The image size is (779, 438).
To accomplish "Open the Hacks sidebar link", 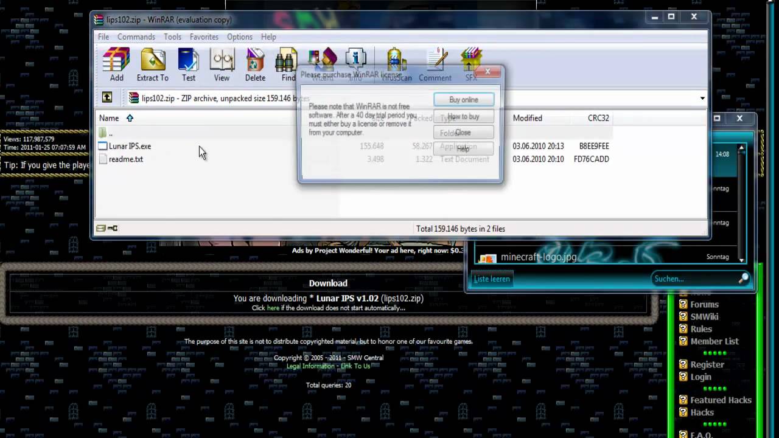I will click(702, 412).
